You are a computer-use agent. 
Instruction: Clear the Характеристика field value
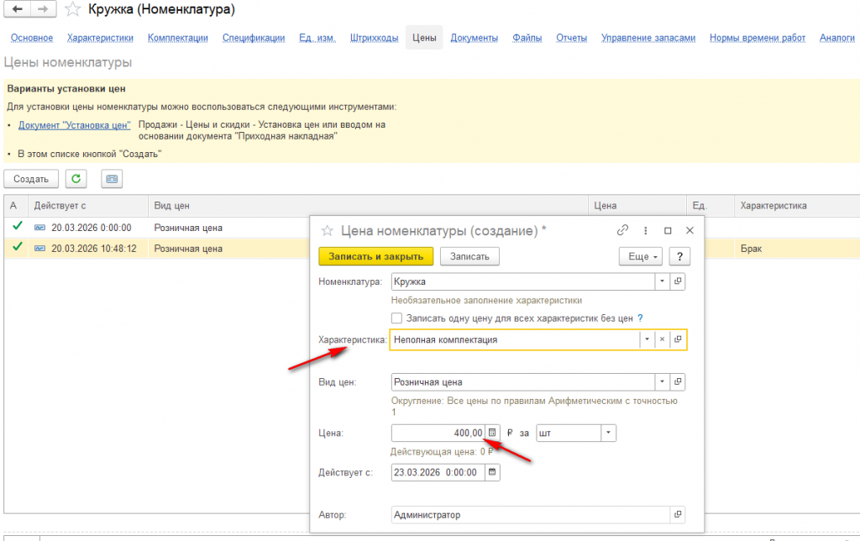point(662,339)
